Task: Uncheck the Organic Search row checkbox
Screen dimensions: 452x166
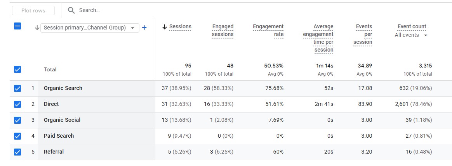Action: click(17, 88)
